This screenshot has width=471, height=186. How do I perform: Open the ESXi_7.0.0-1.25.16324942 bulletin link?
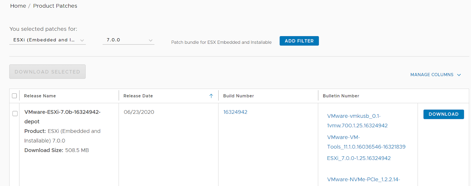click(359, 158)
